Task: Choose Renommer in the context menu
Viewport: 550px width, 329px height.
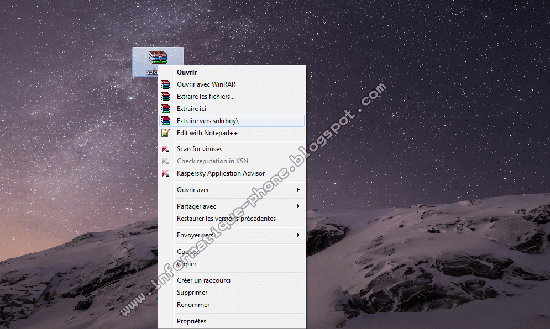Action: 232,305
